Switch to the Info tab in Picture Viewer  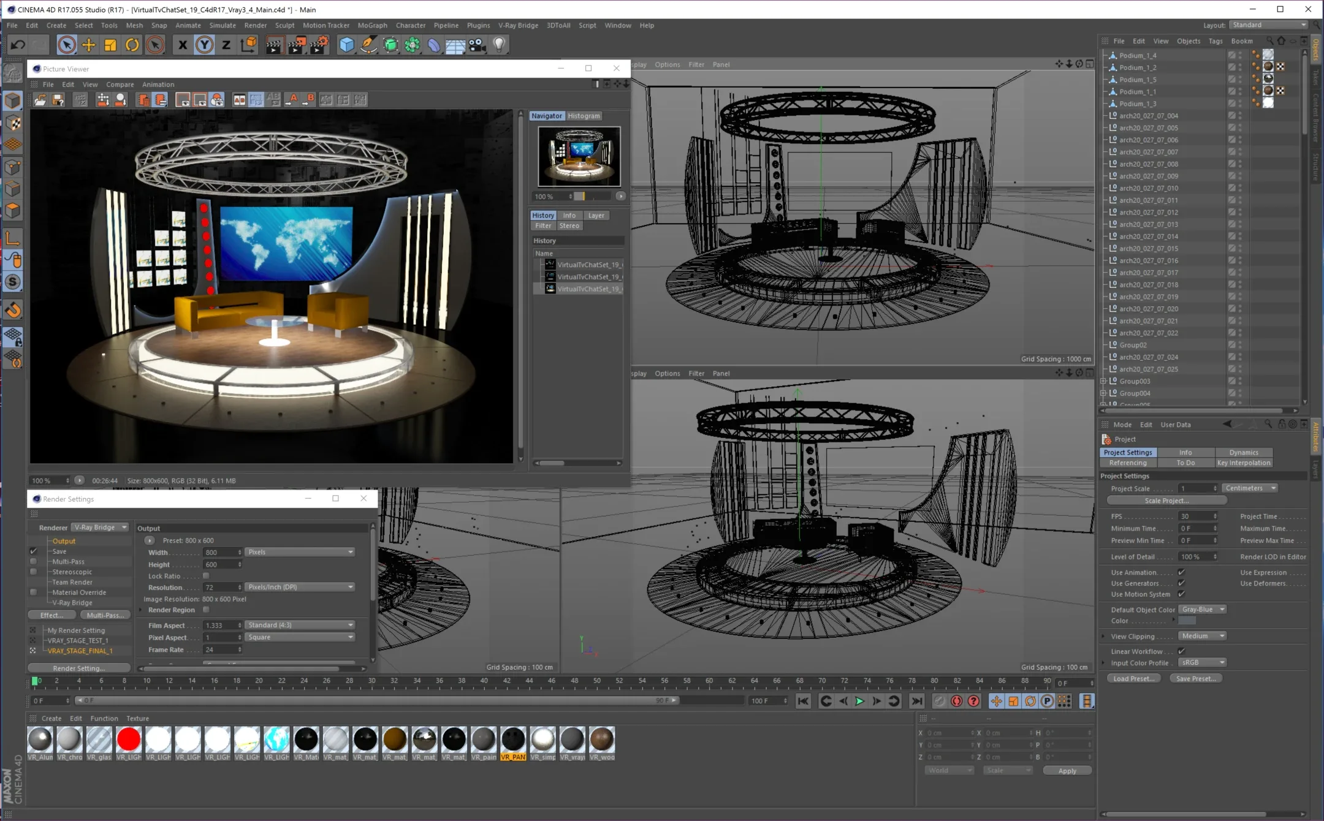point(569,214)
